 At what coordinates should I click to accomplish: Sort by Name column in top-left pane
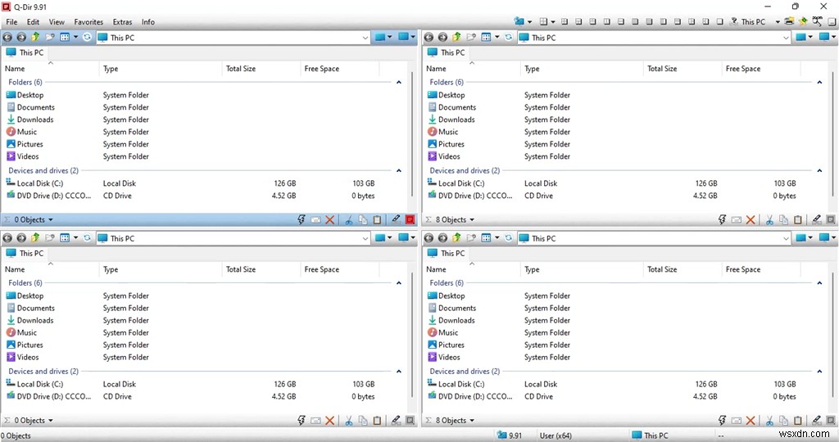coord(51,69)
